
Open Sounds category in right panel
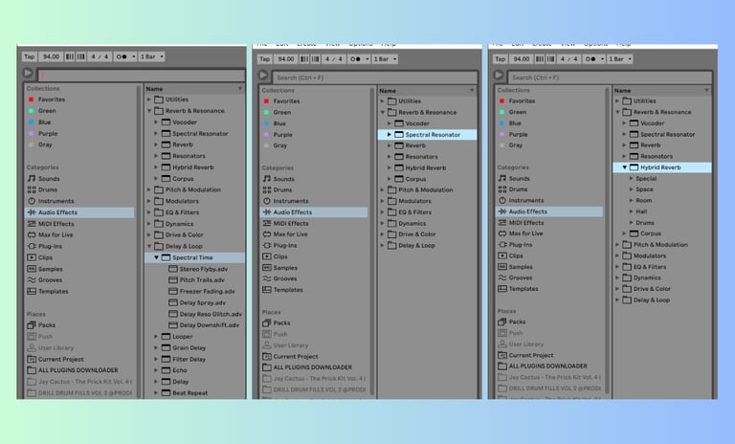click(x=514, y=179)
